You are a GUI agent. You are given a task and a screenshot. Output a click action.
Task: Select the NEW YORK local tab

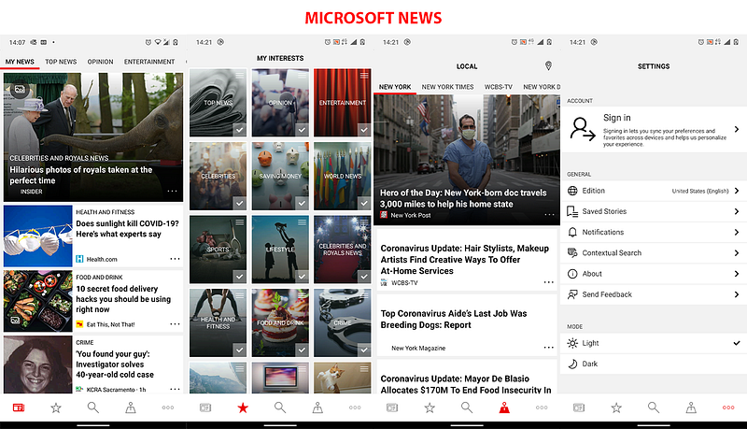pos(395,87)
